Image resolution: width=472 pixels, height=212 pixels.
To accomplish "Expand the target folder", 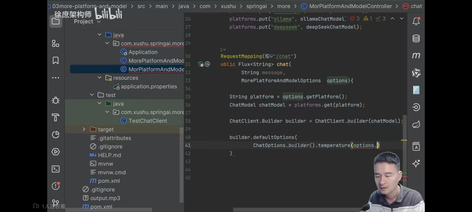I will (x=84, y=129).
